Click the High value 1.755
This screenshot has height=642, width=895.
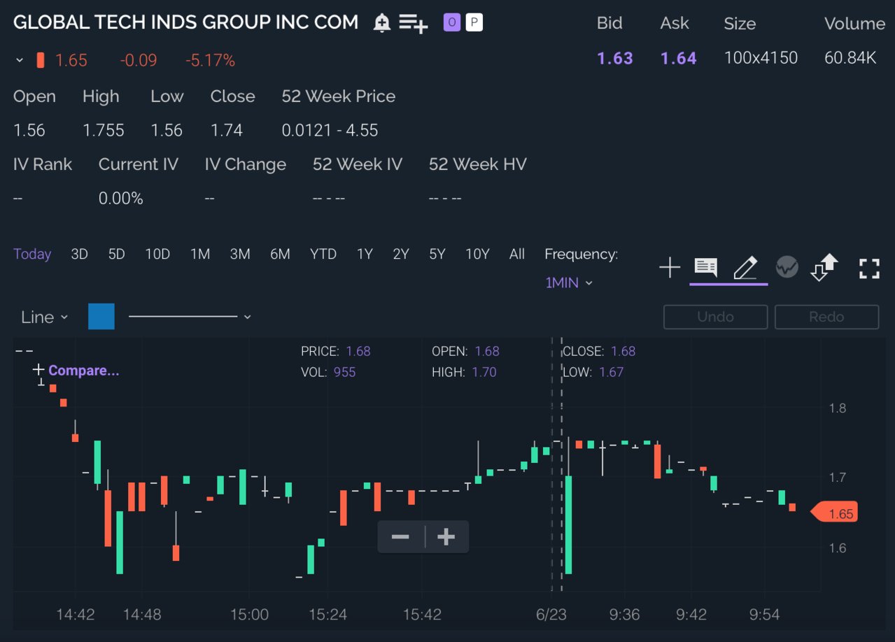(104, 130)
